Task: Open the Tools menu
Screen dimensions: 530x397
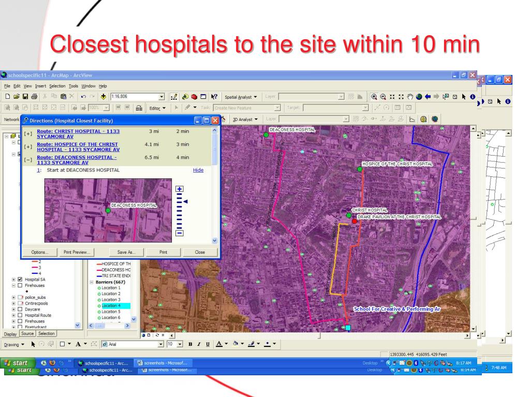Action: click(x=73, y=86)
